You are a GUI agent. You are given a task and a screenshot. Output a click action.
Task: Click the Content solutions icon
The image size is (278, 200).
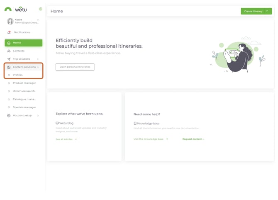tap(9, 67)
